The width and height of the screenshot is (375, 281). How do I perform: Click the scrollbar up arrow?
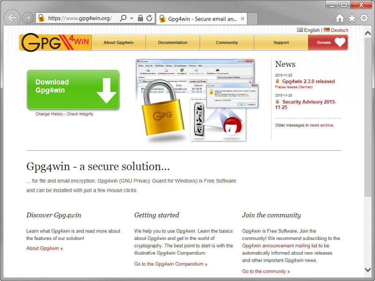coord(368,34)
